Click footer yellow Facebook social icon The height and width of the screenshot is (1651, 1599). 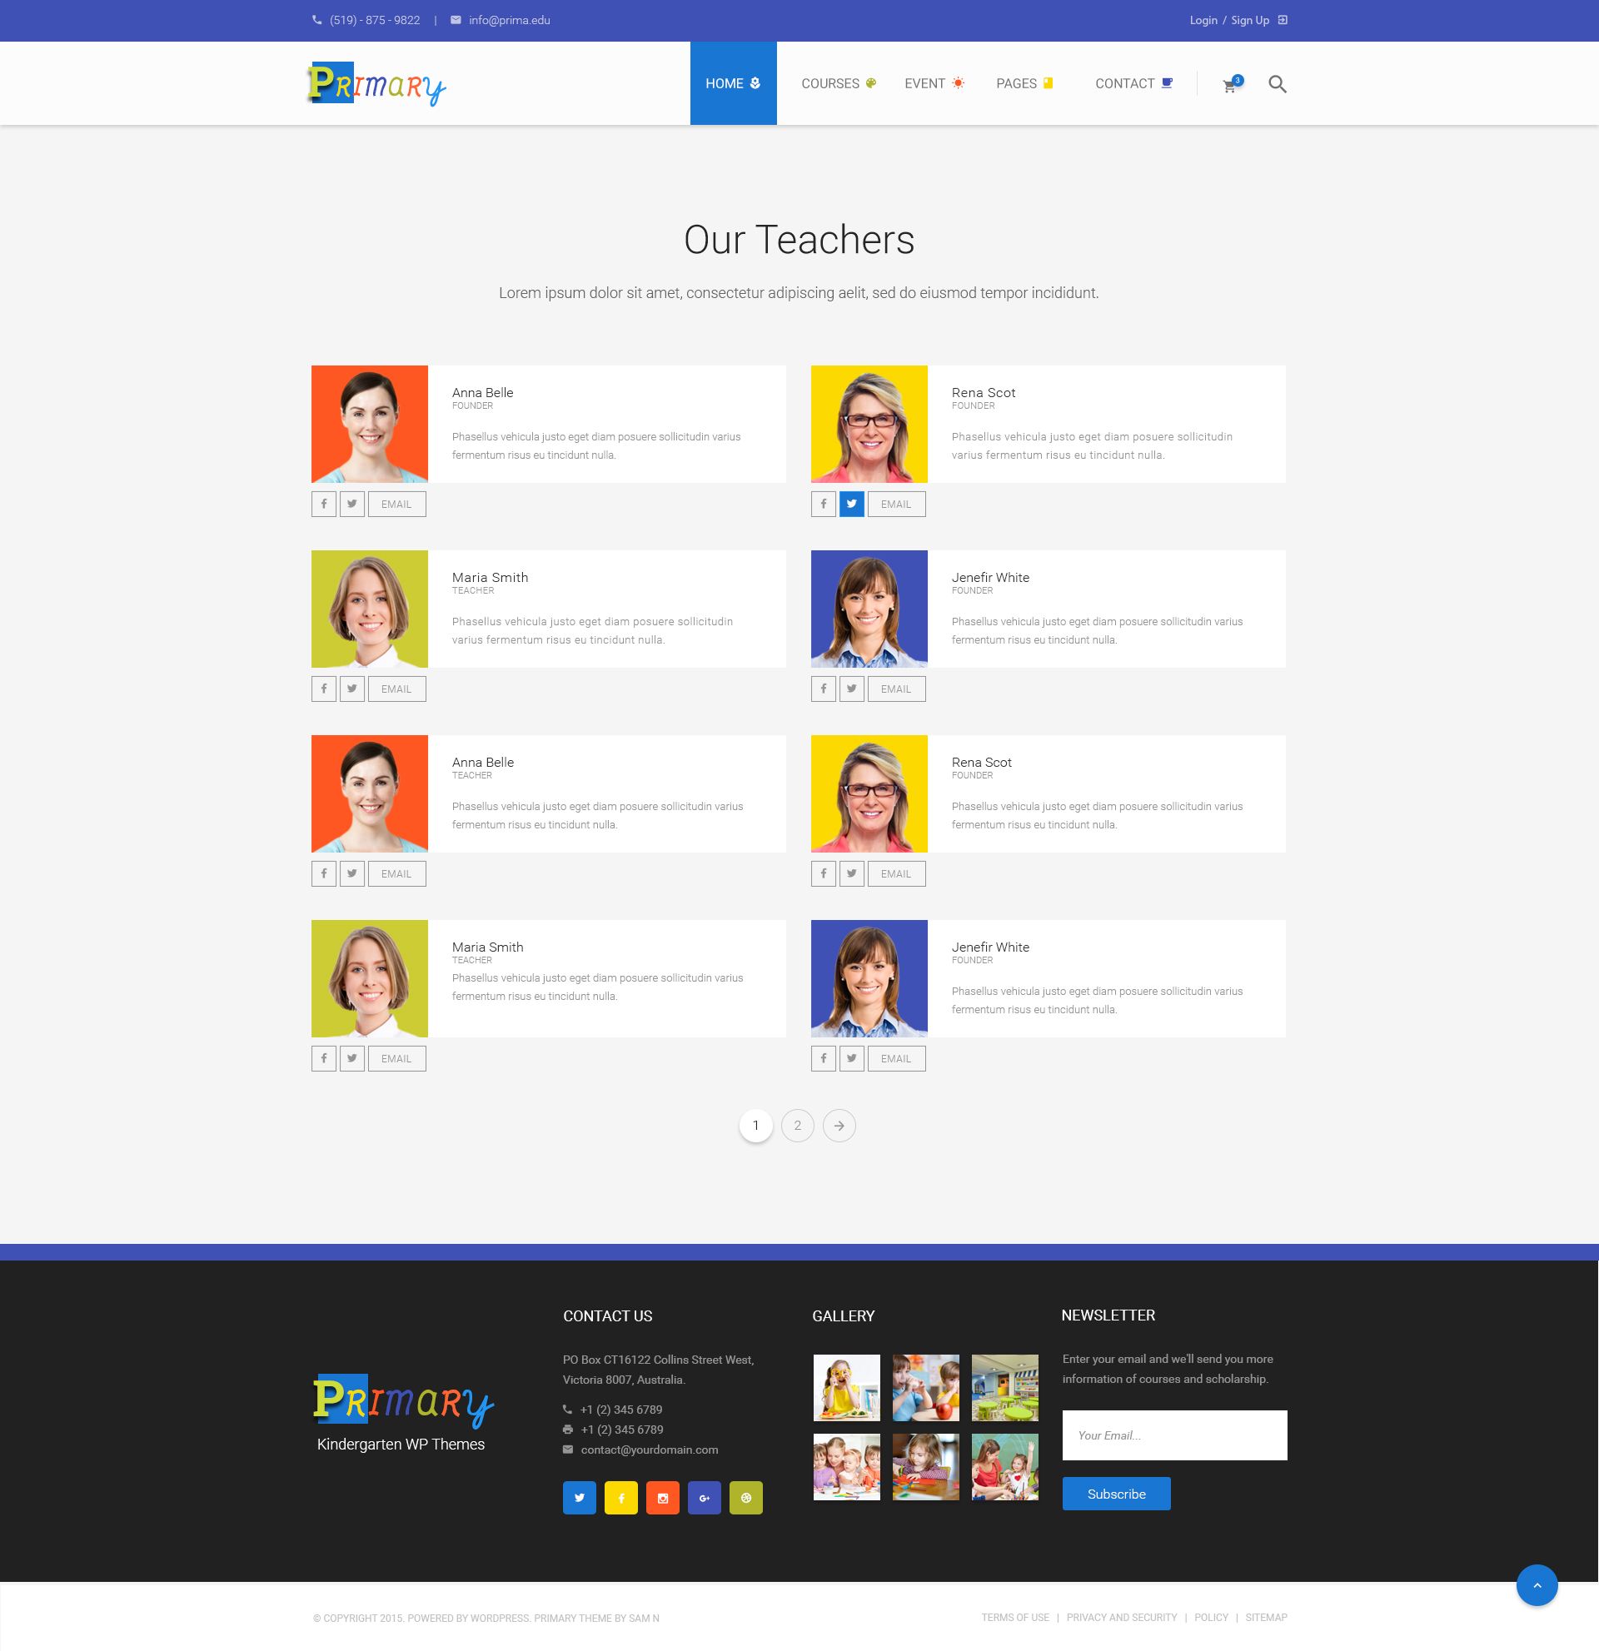pos(621,1498)
